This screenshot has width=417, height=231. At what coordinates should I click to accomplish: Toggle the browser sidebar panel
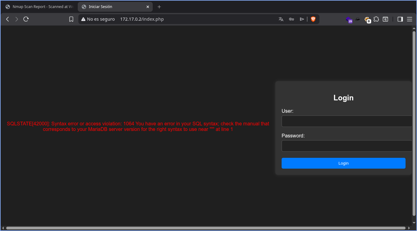coord(400,19)
